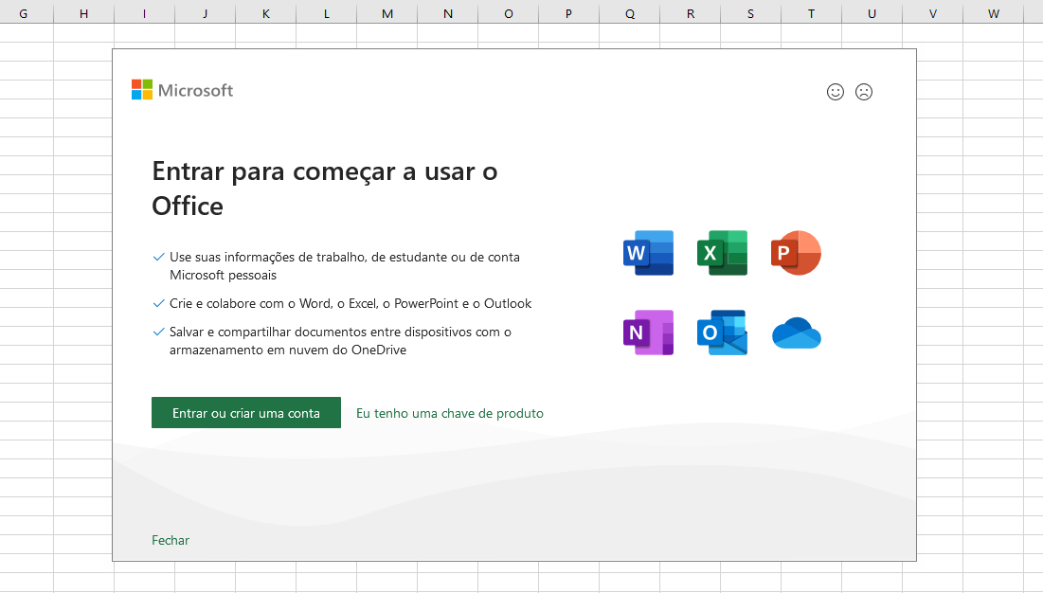Select column N header
Screen dimensions: 1043x593
coord(448,13)
